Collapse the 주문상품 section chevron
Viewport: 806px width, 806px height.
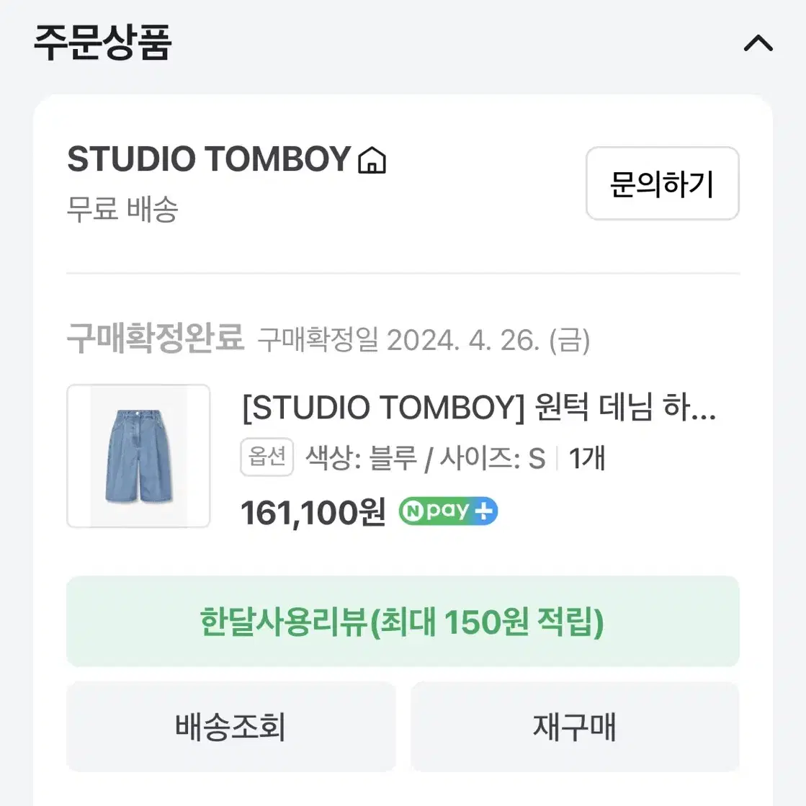tap(758, 44)
